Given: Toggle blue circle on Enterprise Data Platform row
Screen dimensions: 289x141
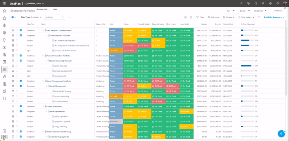Looking at the screenshot, I should pyautogui.click(x=21, y=35).
